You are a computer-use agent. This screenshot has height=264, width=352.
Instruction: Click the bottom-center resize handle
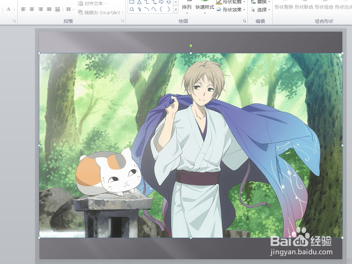click(x=191, y=238)
